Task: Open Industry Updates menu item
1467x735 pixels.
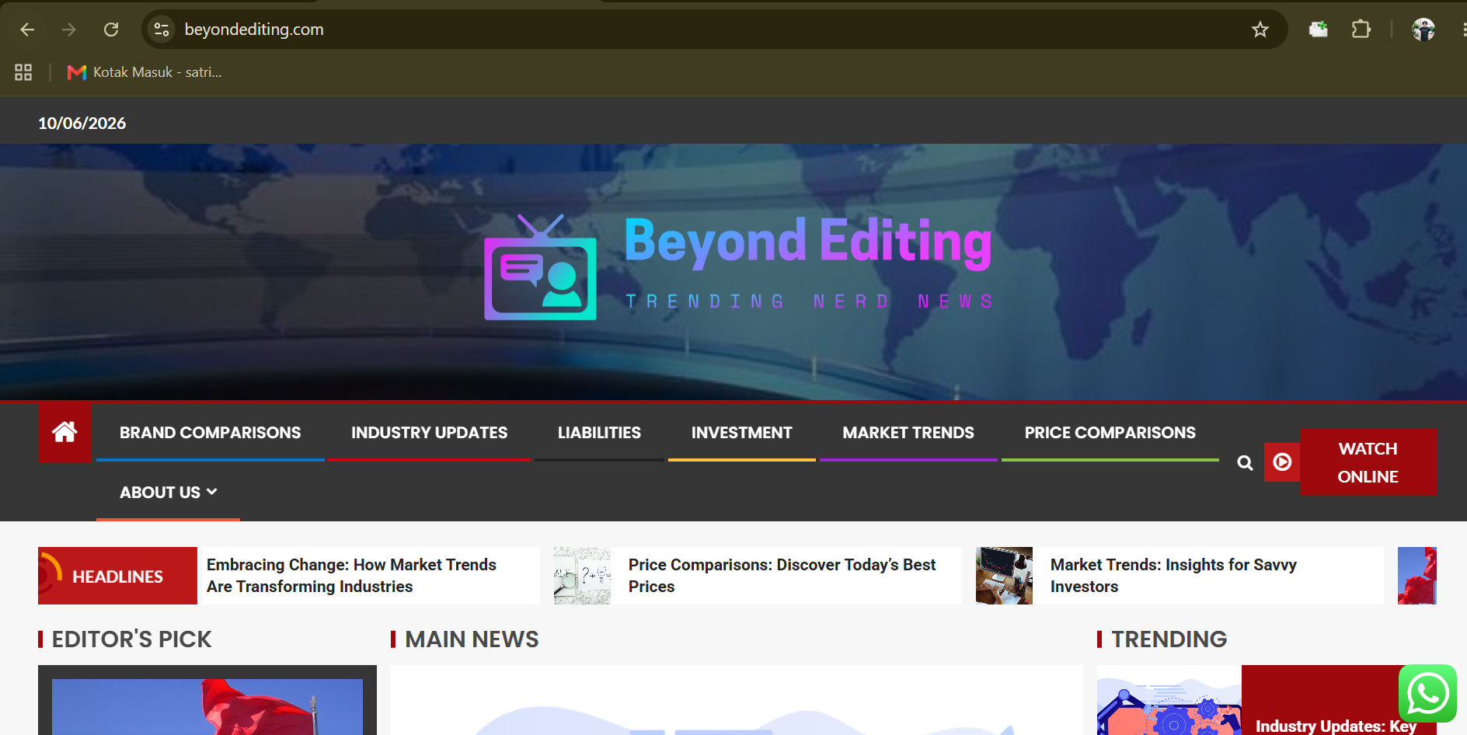Action: coord(429,433)
